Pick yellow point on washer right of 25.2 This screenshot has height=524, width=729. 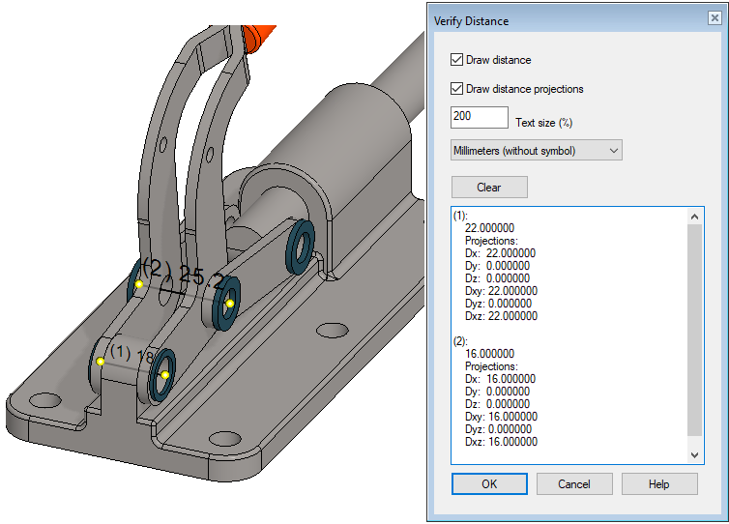pyautogui.click(x=229, y=305)
